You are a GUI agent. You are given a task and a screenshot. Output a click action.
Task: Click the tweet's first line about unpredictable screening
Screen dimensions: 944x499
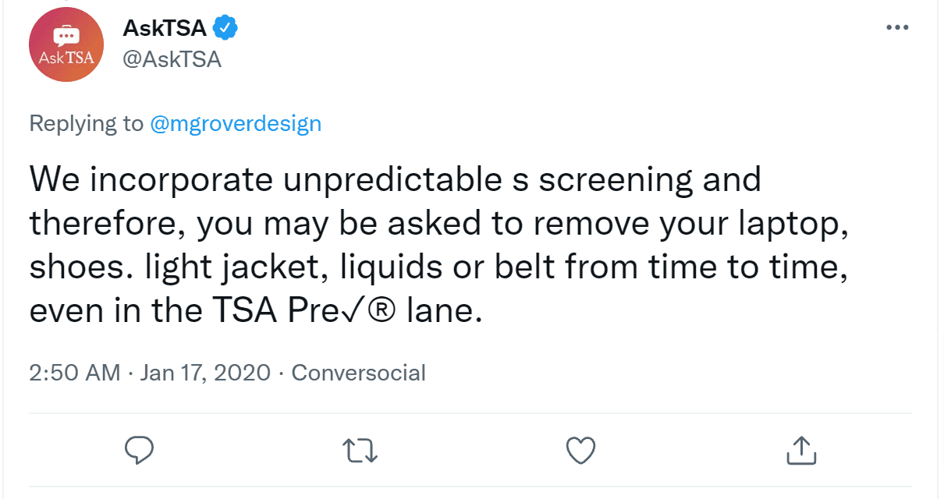pos(396,181)
